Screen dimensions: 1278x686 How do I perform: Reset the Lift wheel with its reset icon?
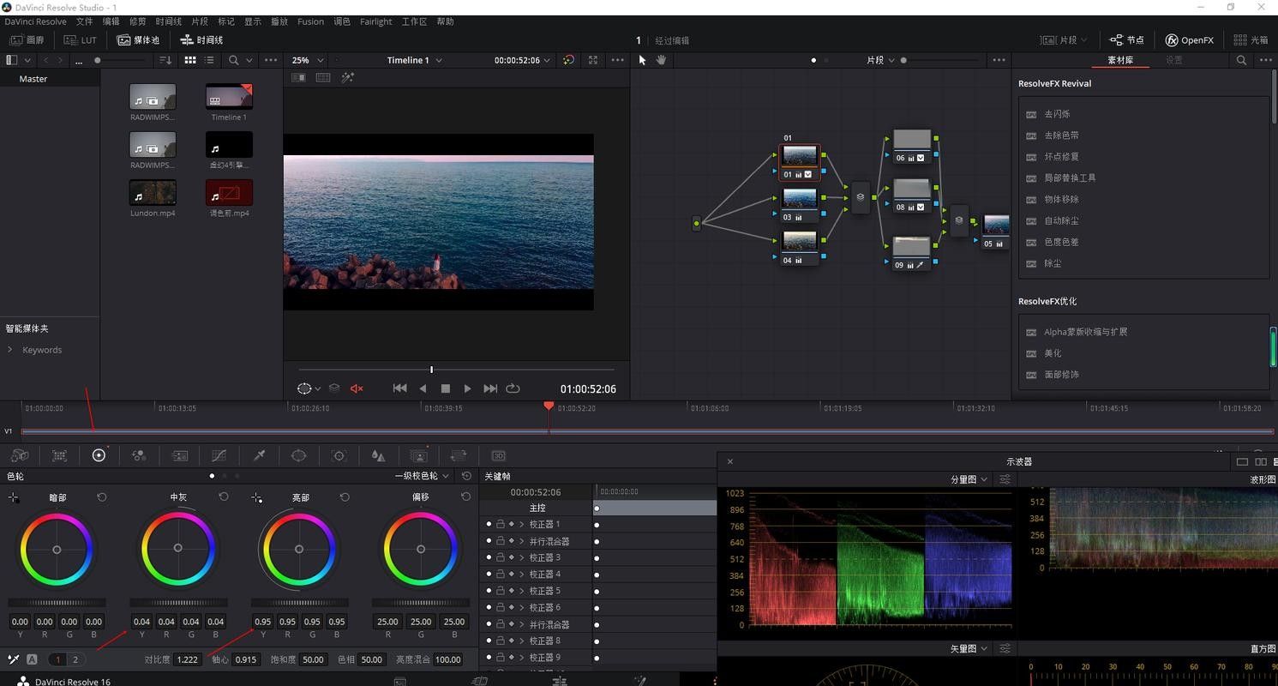102,497
